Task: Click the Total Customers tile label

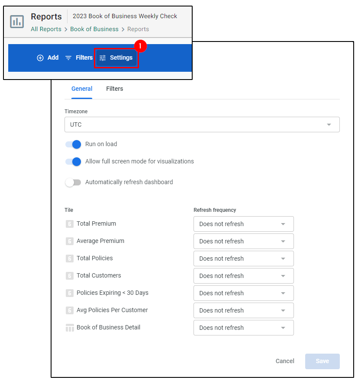Action: [99, 275]
